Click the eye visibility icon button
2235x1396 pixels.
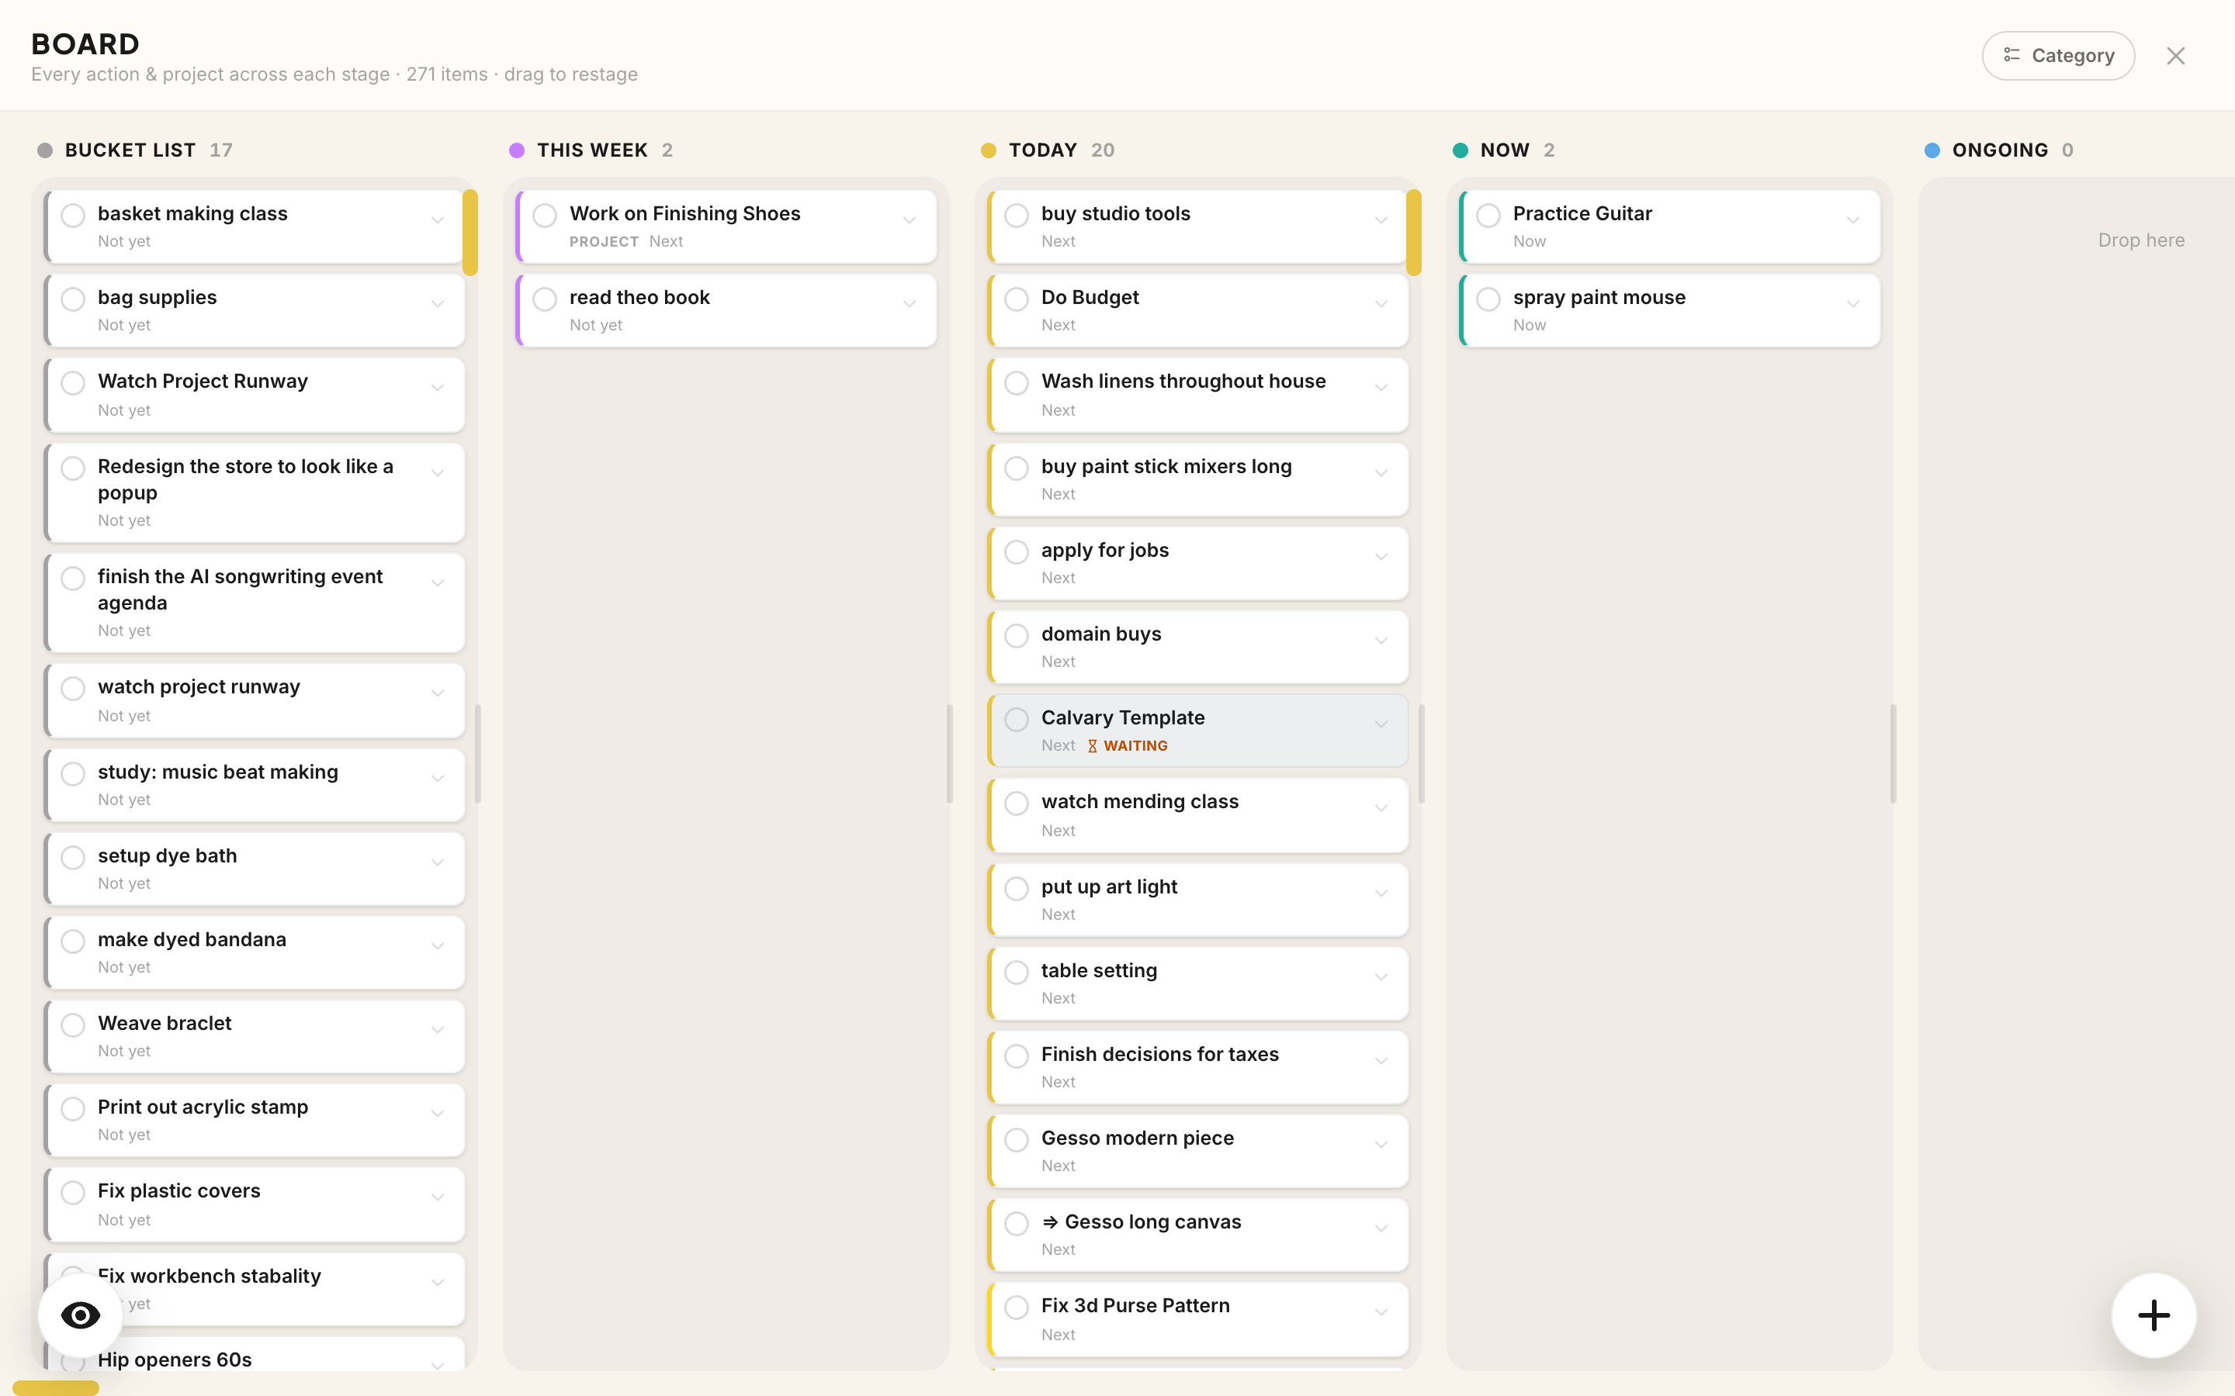point(81,1315)
